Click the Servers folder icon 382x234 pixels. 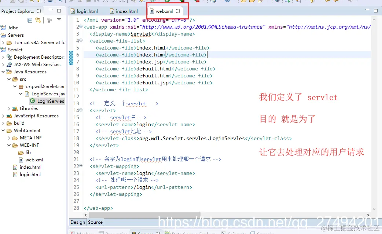3,35
